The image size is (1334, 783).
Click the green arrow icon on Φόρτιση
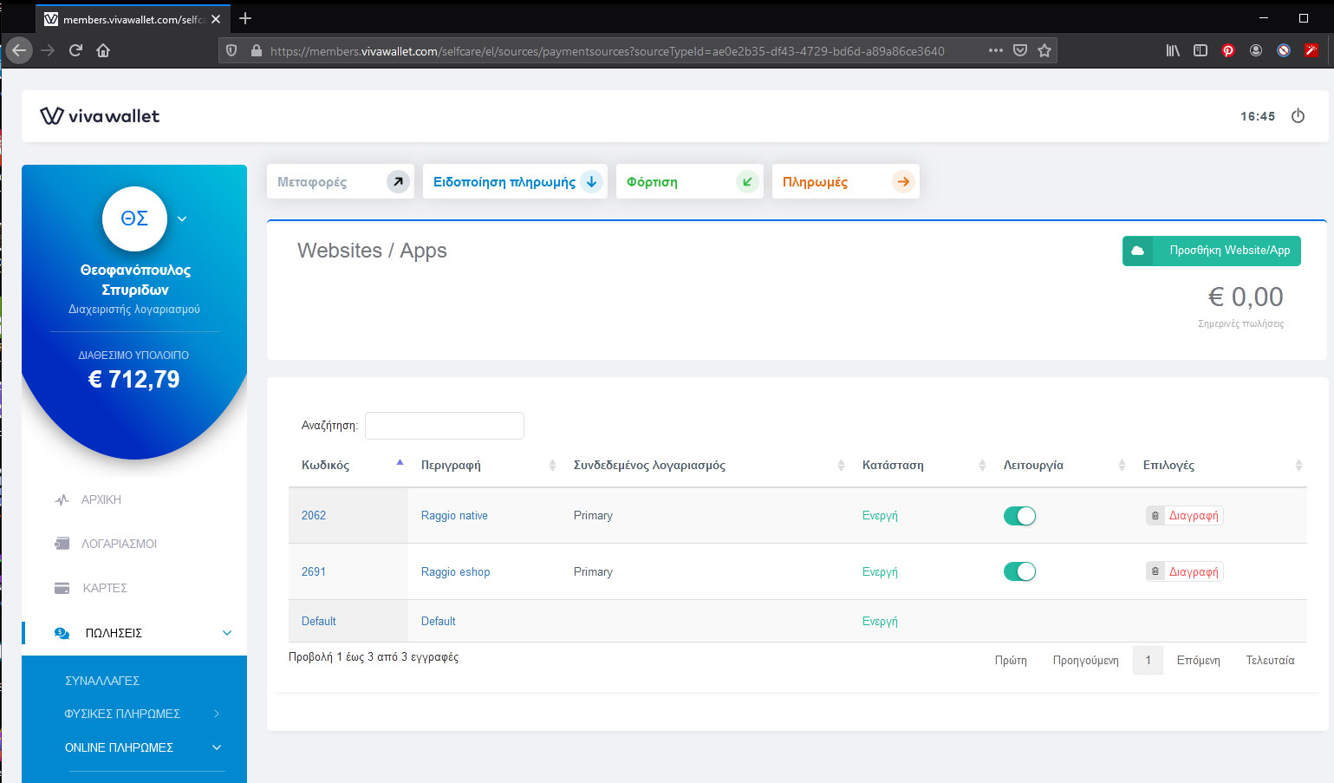(x=747, y=181)
